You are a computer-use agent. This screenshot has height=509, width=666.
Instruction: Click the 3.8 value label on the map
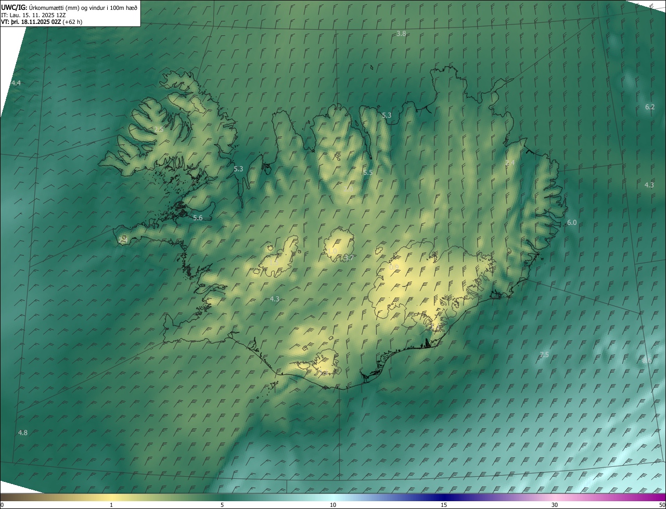point(401,33)
